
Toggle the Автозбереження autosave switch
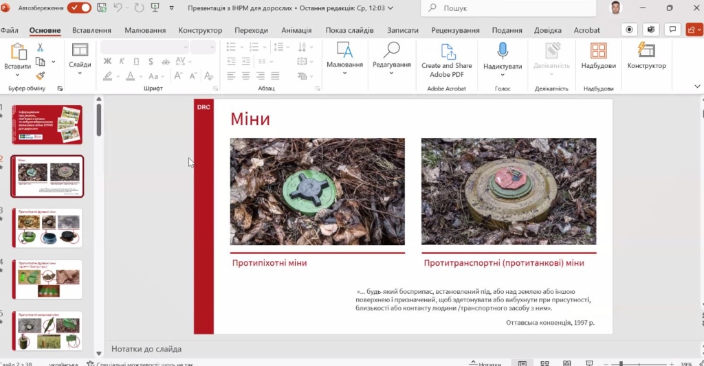tap(79, 8)
